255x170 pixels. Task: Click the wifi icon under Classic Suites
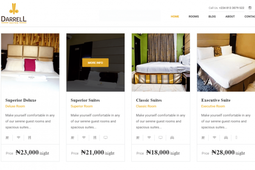click(x=149, y=137)
